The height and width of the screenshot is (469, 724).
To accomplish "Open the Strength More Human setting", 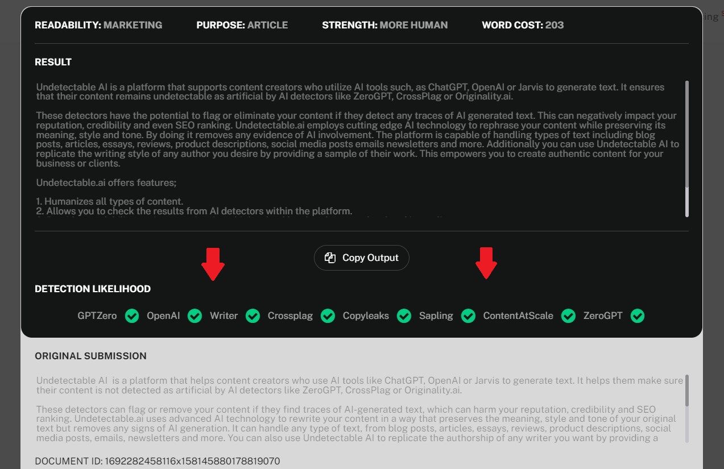I will 384,25.
